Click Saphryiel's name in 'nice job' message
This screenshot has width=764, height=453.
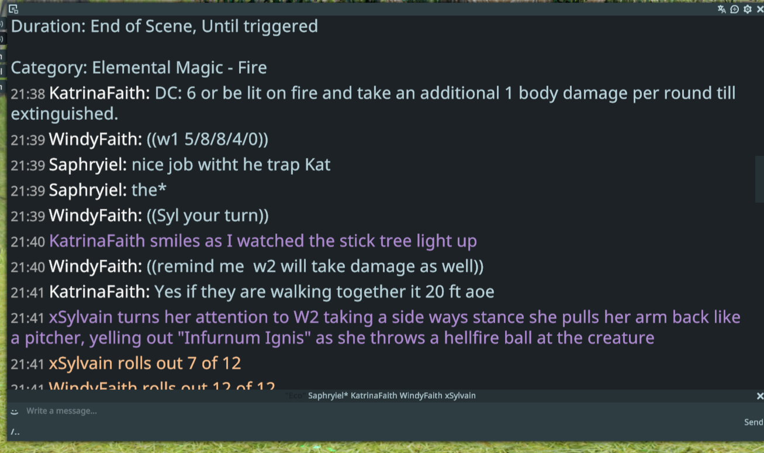coord(88,165)
